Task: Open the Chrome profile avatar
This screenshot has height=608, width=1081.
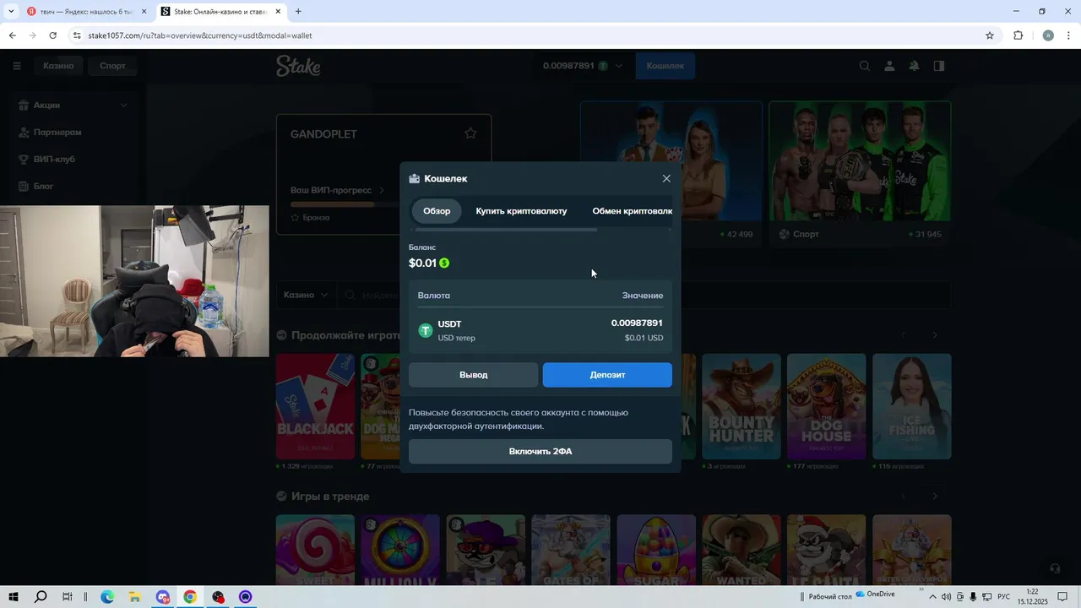Action: 1048,35
